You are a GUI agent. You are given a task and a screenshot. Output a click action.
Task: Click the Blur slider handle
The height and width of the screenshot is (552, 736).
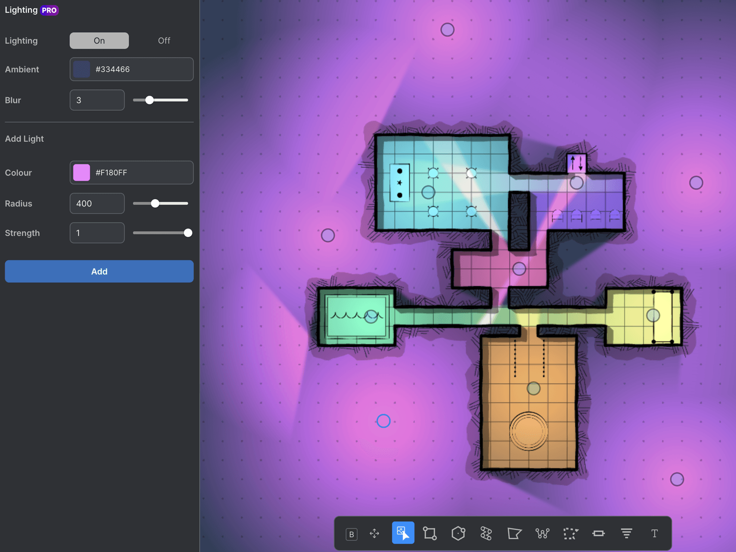point(149,100)
